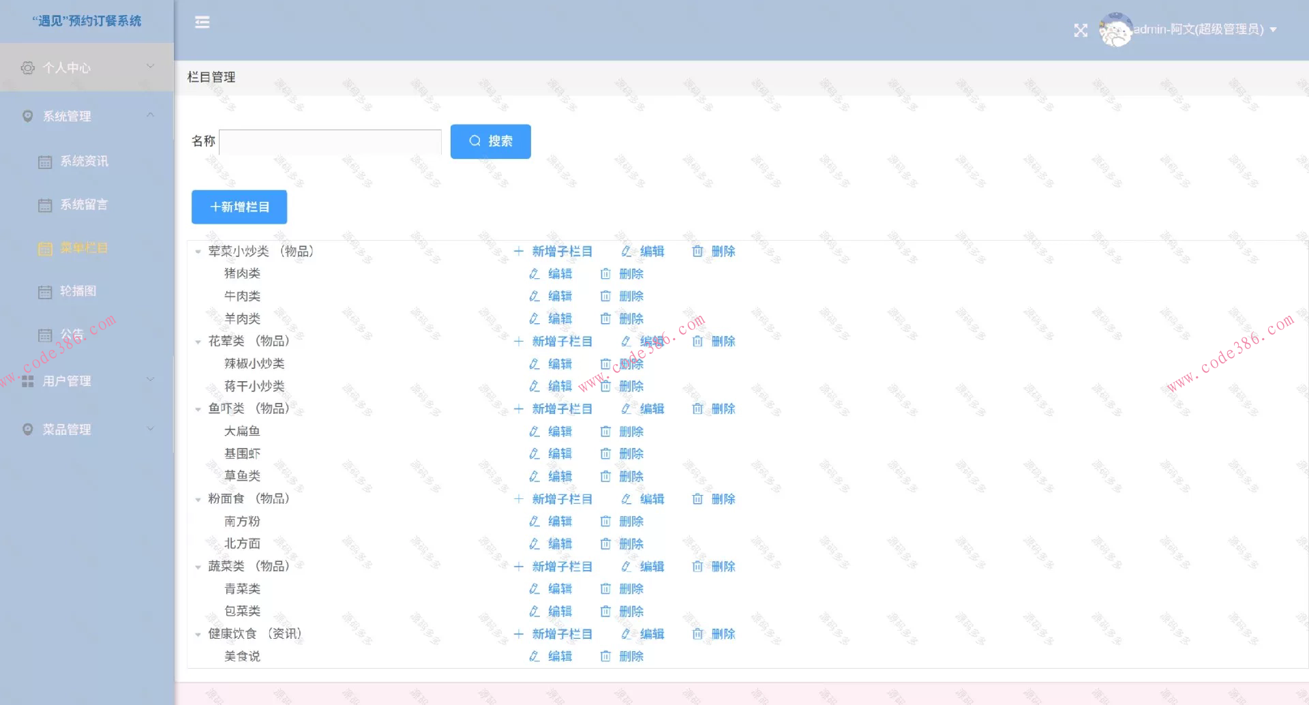Viewport: 1309px width, 705px height.
Task: Click the 新增栏目 button
Action: tap(239, 207)
